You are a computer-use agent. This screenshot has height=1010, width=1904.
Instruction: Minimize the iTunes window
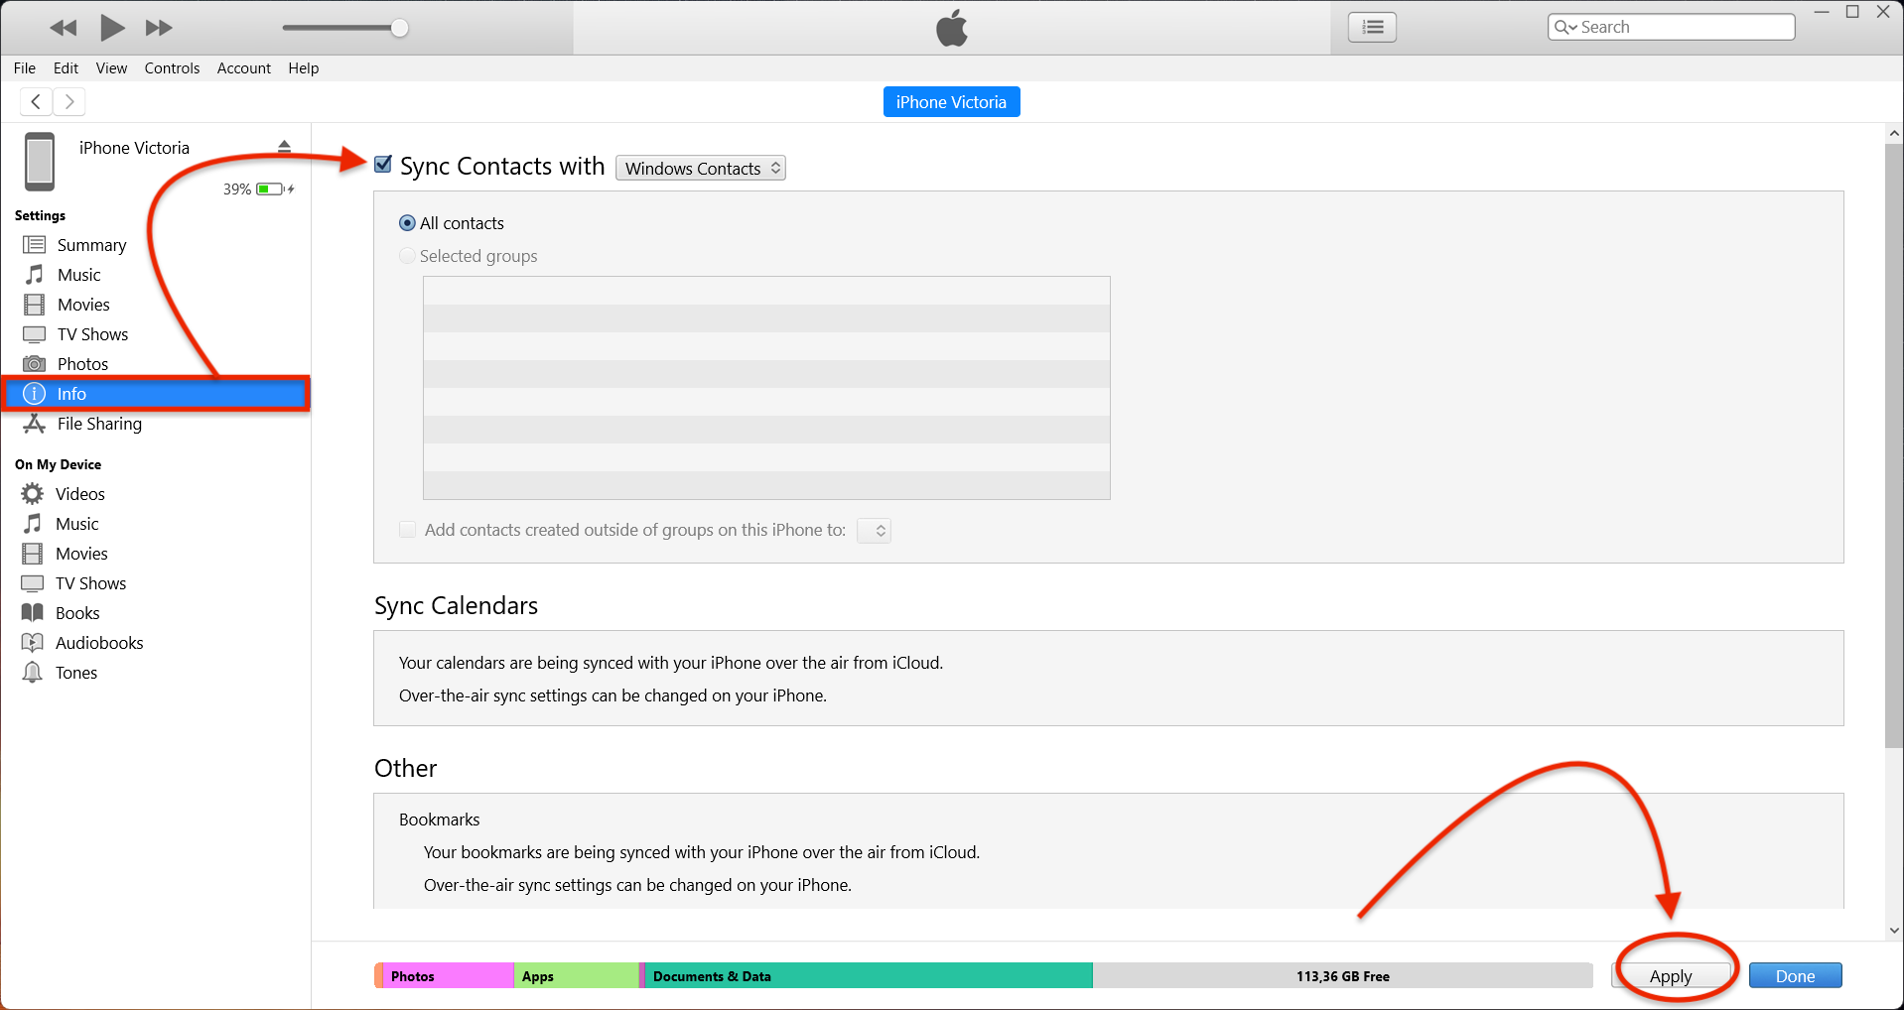1822,12
